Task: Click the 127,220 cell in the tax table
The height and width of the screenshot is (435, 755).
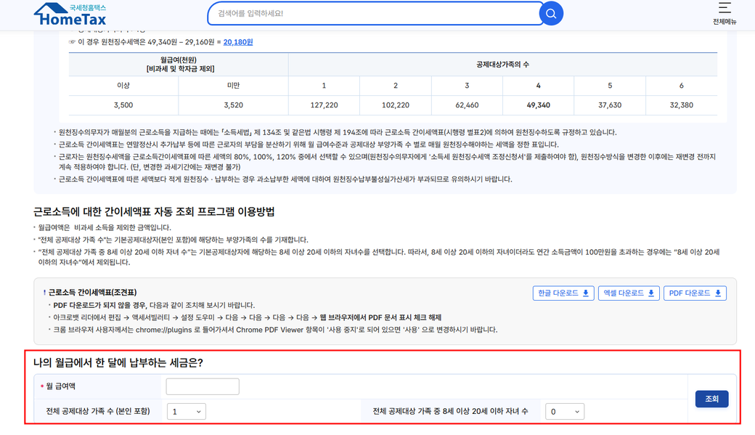Action: click(324, 105)
